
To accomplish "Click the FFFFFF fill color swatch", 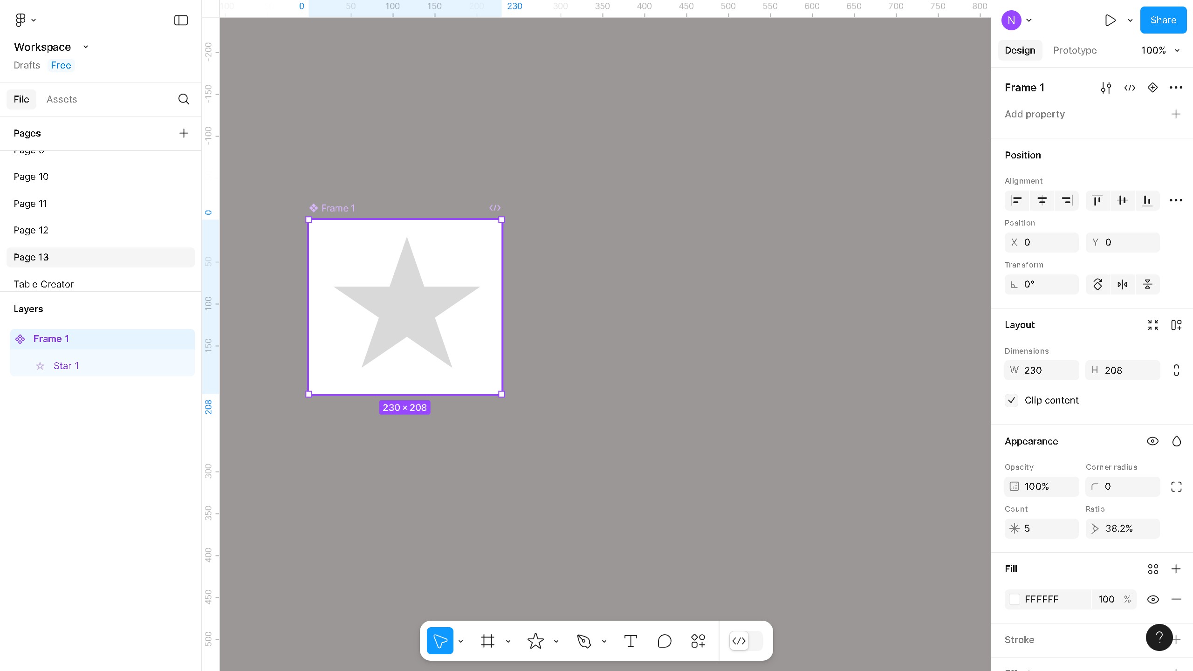I will point(1015,599).
